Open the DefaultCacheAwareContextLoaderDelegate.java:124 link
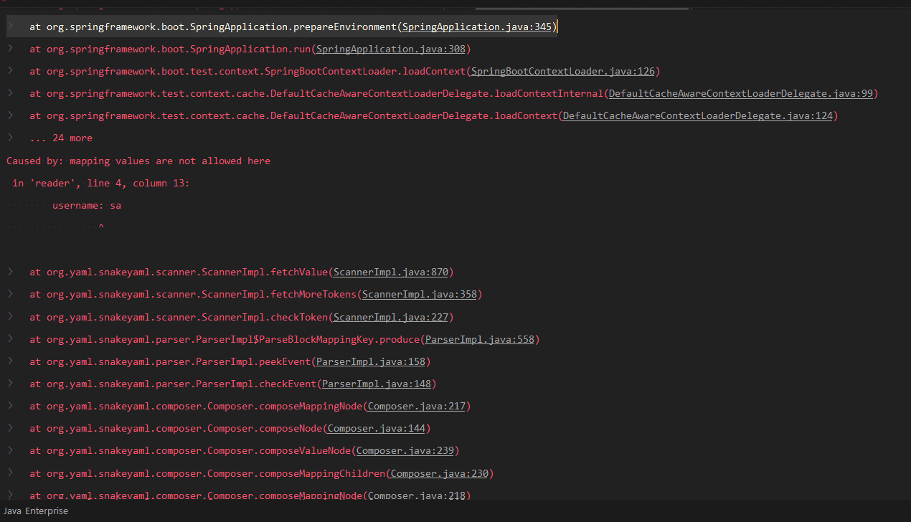 698,115
